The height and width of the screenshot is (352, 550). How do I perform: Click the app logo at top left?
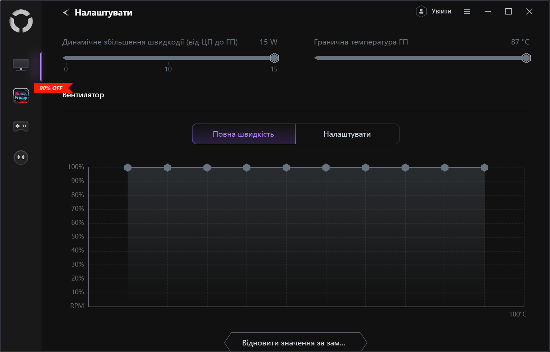(x=21, y=21)
